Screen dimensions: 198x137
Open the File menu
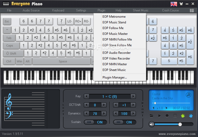tap(9, 10)
